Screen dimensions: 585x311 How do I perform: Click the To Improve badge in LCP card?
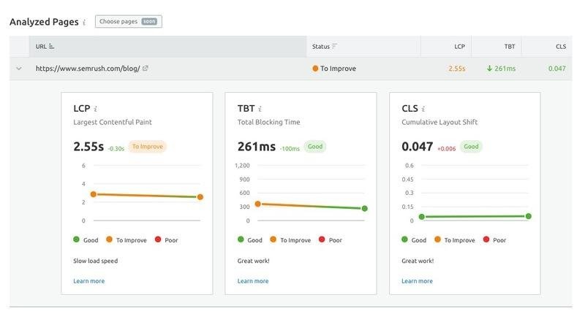pos(148,147)
